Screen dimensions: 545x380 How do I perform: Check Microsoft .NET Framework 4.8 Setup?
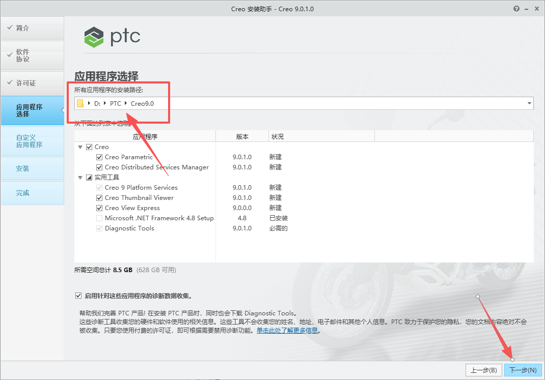pos(99,218)
